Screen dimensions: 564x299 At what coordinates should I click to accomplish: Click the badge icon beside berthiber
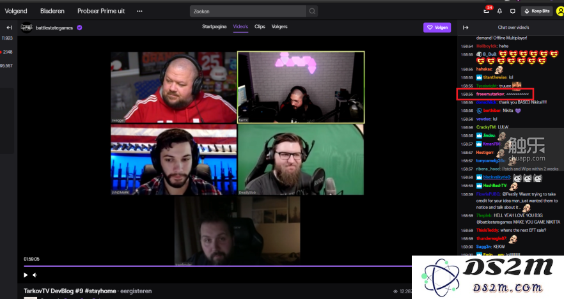(479, 111)
